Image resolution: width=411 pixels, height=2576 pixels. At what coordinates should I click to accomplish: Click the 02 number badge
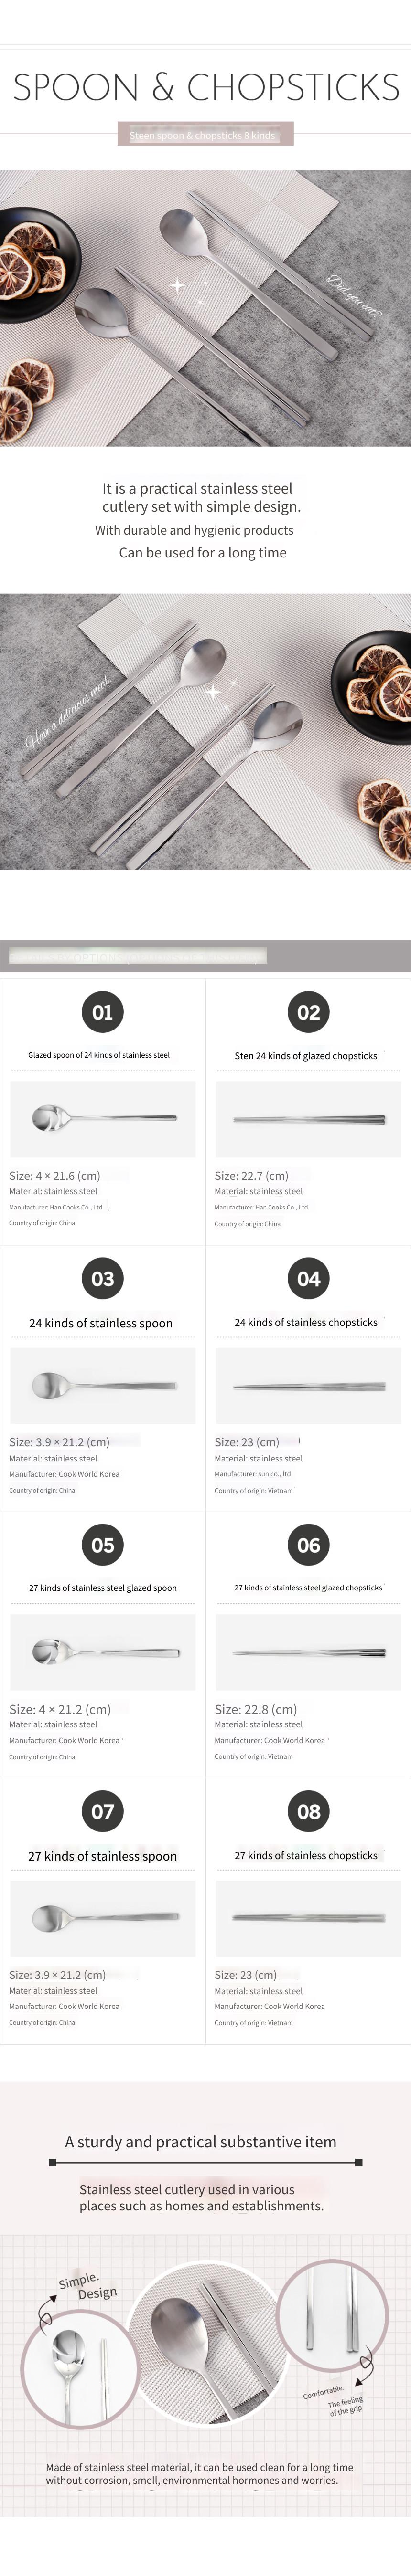click(x=308, y=1012)
